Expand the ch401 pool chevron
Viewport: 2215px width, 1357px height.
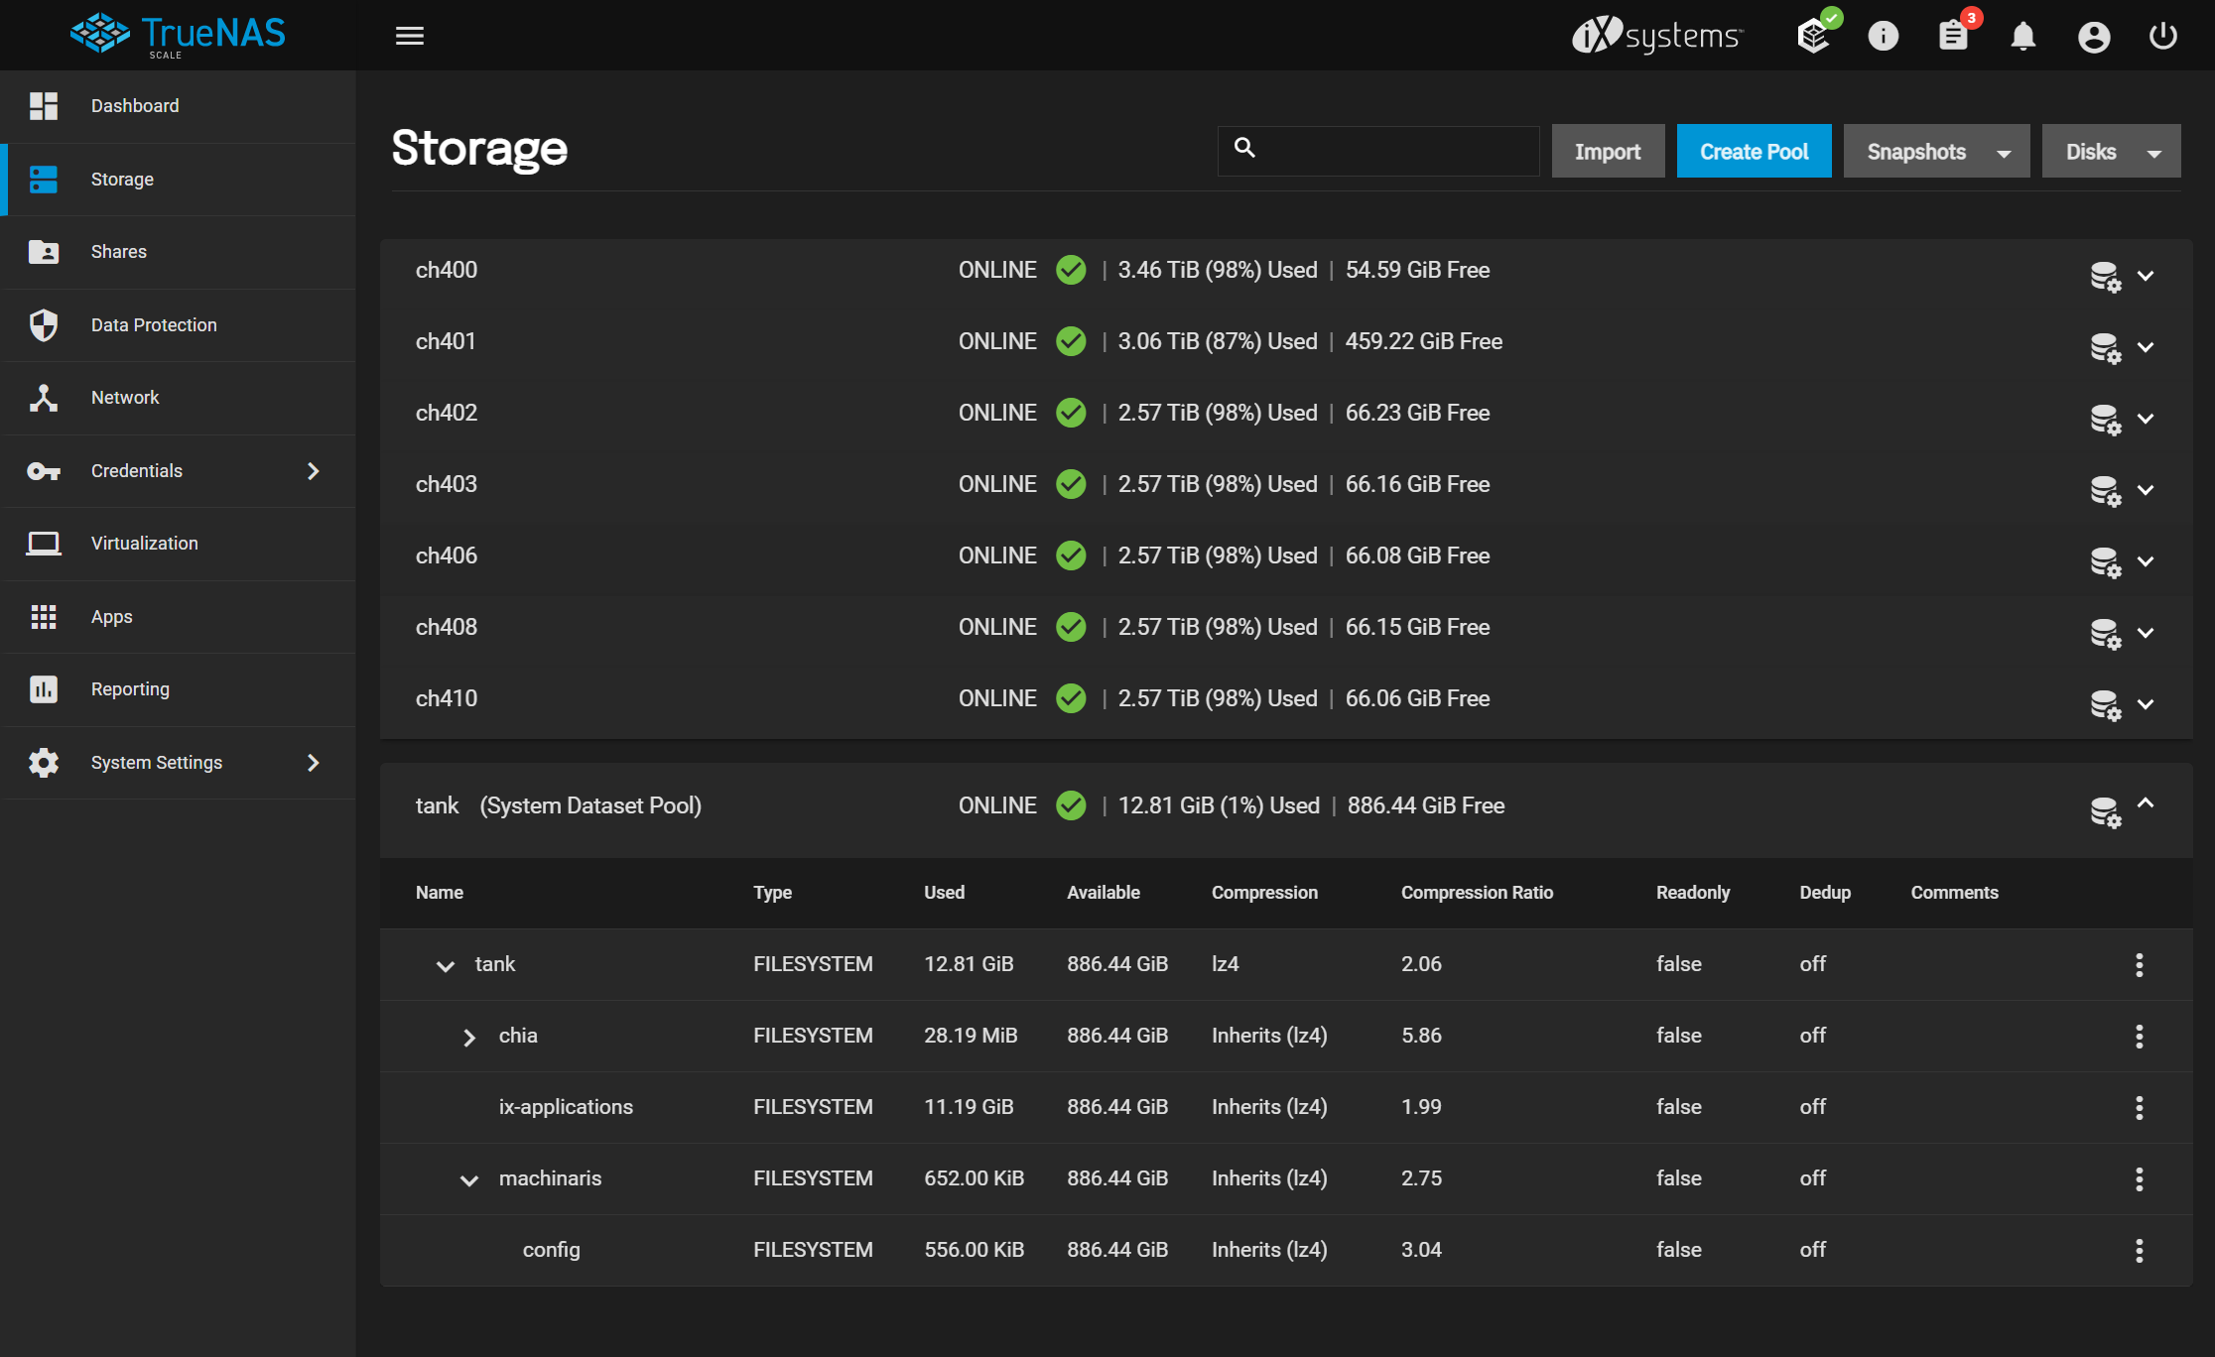[x=2146, y=347]
